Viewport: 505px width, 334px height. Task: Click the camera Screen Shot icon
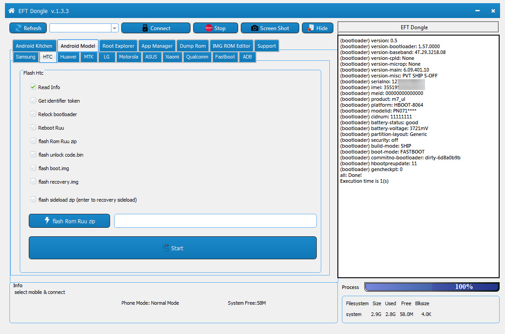coord(254,28)
